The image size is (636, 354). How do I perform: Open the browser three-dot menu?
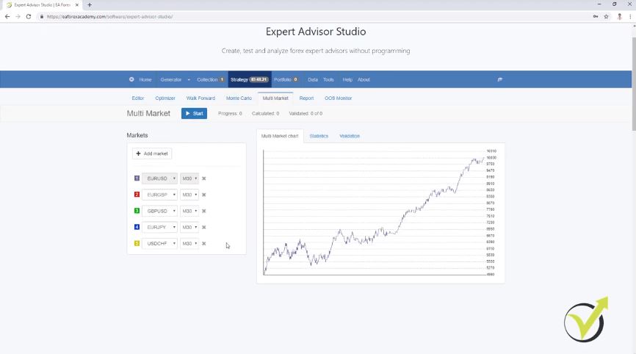(x=630, y=17)
